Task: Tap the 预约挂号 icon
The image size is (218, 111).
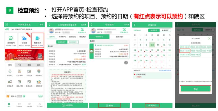Action: (11, 40)
